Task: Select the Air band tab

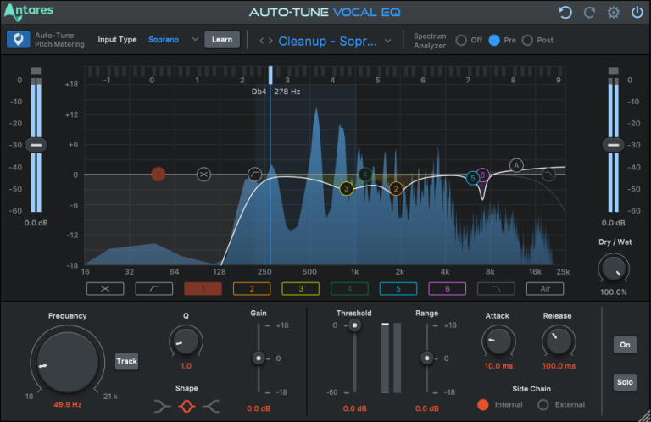Action: [x=544, y=288]
